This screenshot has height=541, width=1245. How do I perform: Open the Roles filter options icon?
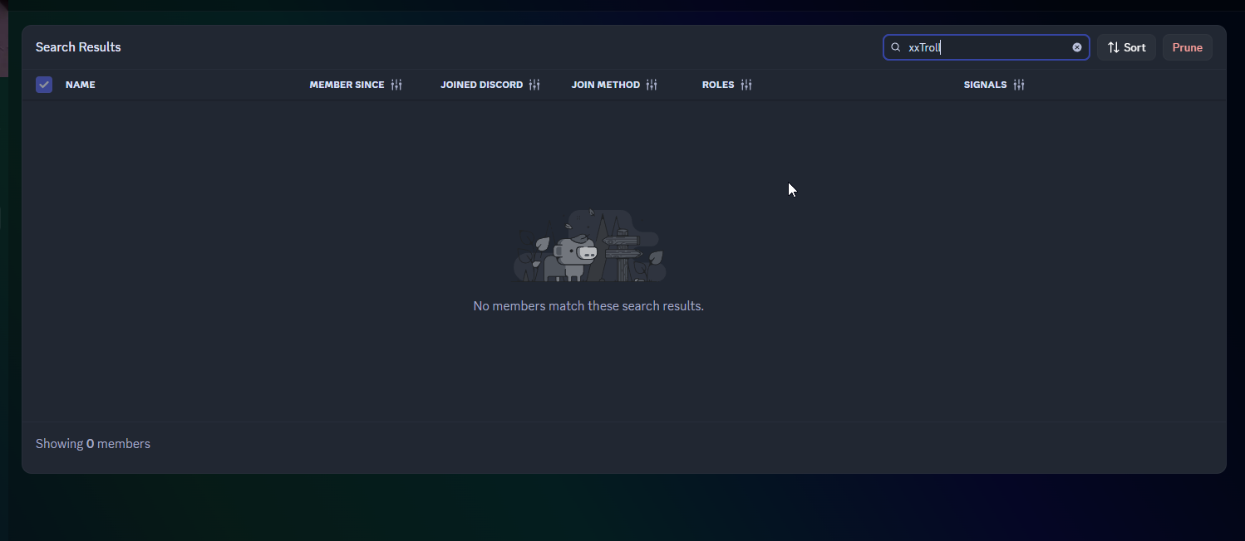pos(746,85)
